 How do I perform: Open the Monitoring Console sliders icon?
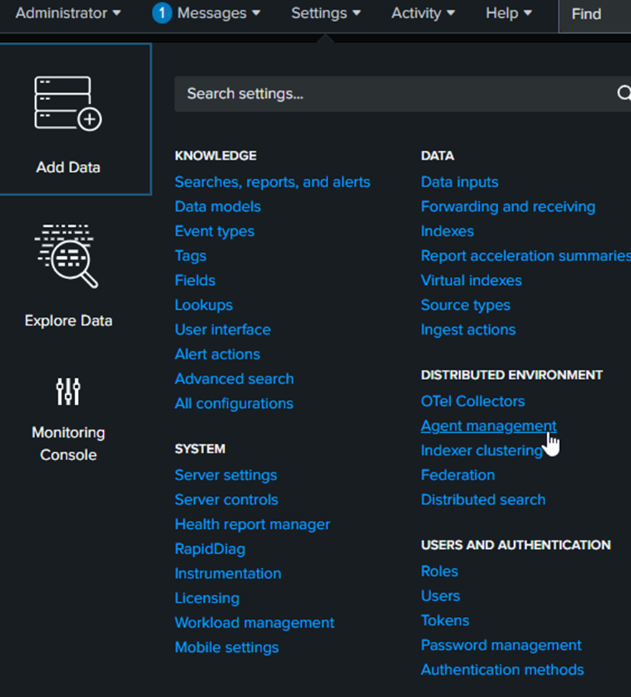(x=68, y=391)
